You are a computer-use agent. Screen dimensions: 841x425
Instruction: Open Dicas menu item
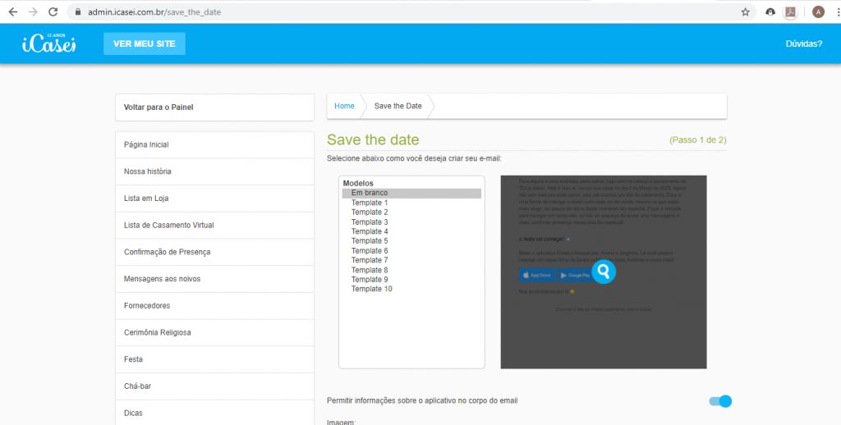(x=214, y=413)
